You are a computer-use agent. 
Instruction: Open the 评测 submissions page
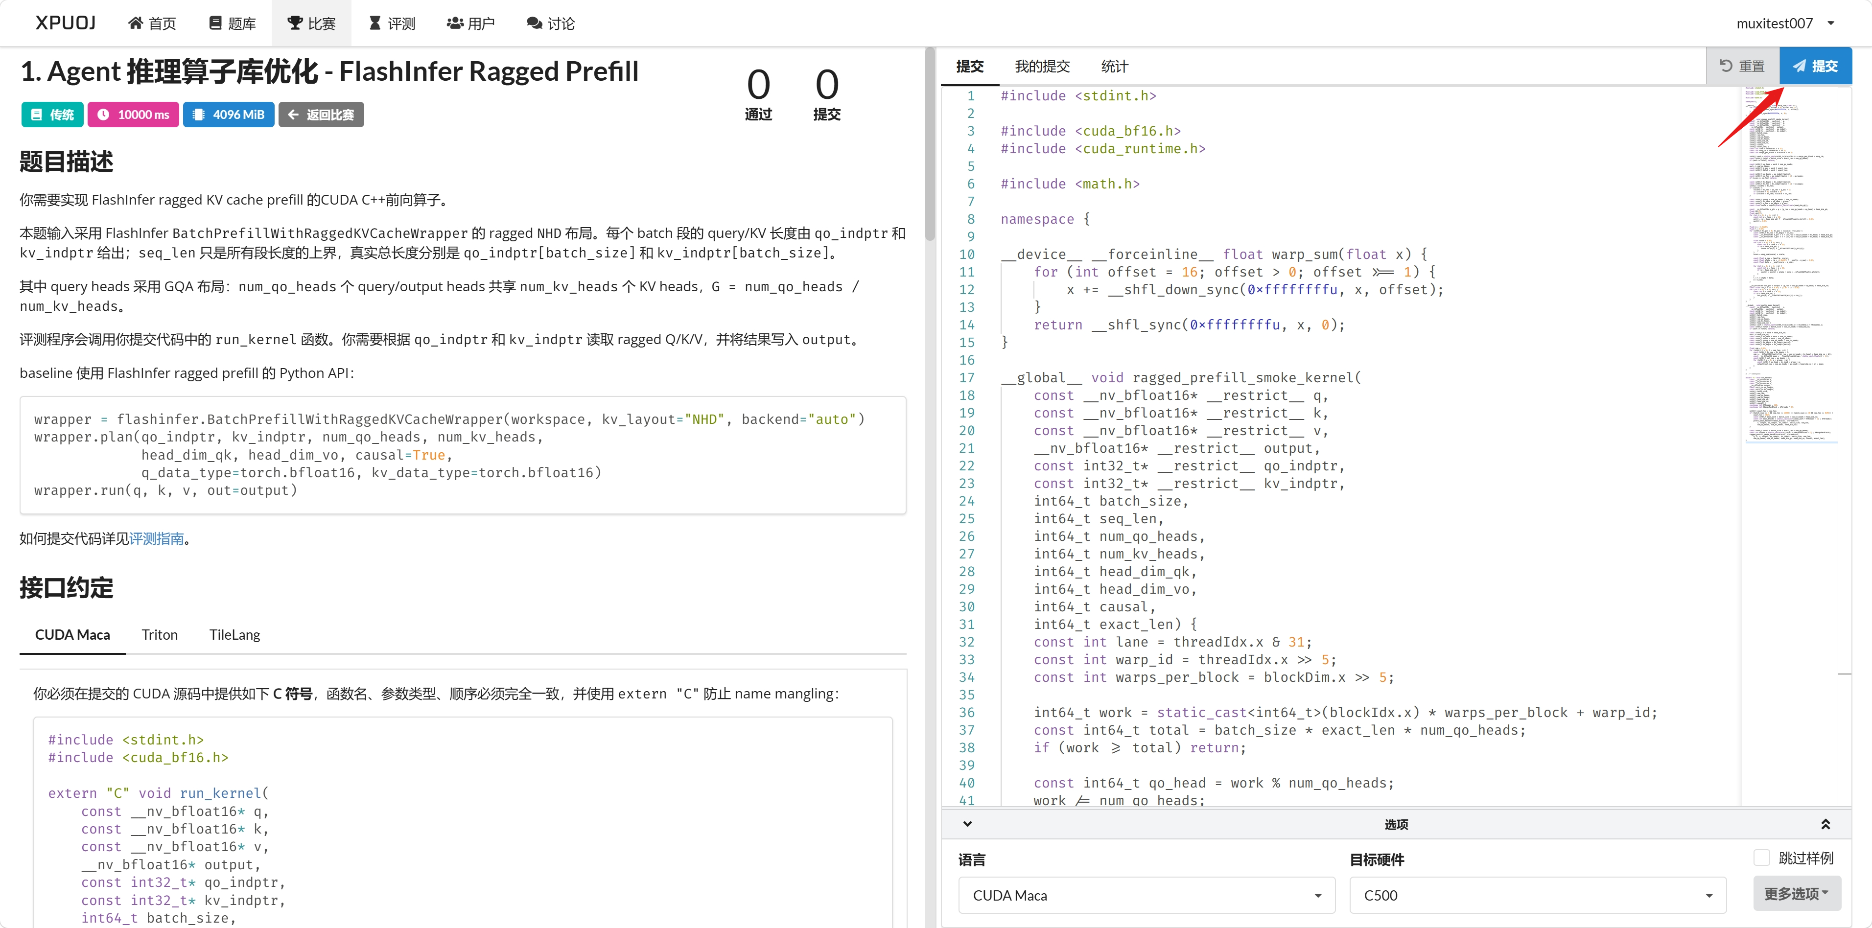(x=393, y=23)
